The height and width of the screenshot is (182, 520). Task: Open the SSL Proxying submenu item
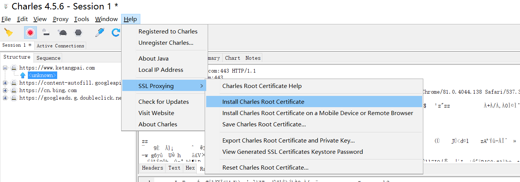pos(164,86)
